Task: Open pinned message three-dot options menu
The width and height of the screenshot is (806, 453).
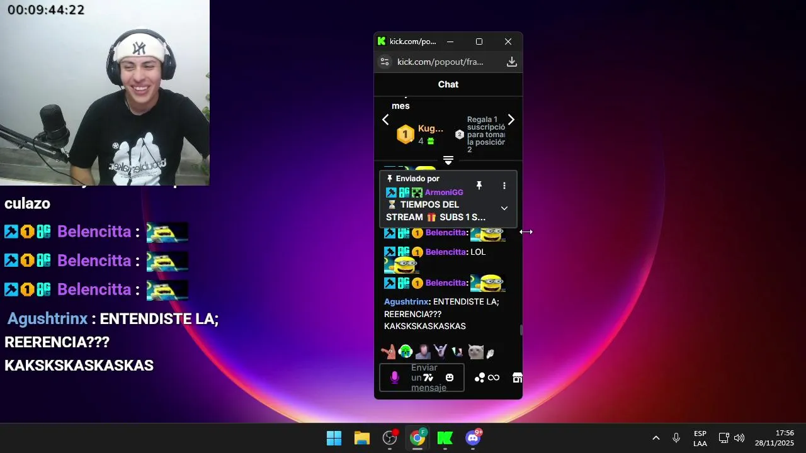Action: (504, 186)
